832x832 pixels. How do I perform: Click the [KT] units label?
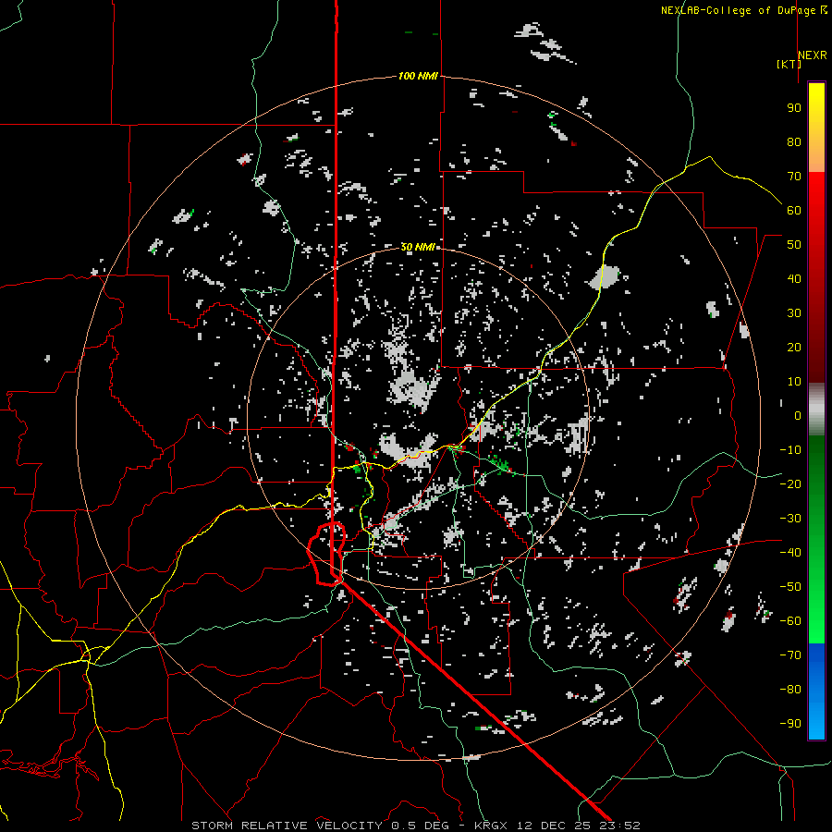(x=789, y=64)
